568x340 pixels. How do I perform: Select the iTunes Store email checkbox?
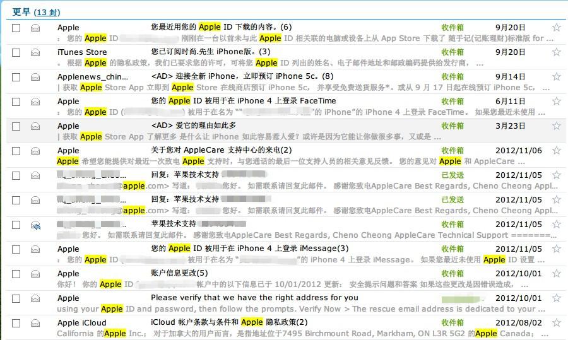pos(16,52)
